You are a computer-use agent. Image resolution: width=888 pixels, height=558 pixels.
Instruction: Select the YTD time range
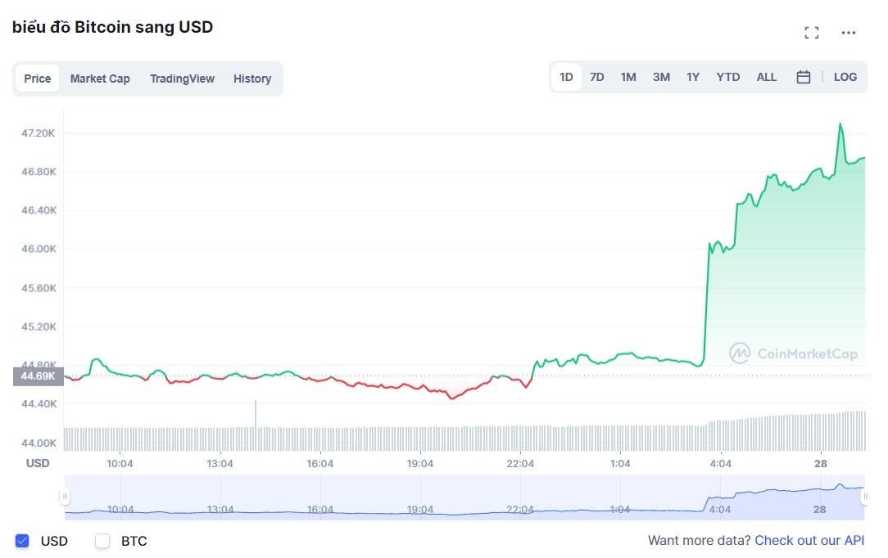click(727, 76)
